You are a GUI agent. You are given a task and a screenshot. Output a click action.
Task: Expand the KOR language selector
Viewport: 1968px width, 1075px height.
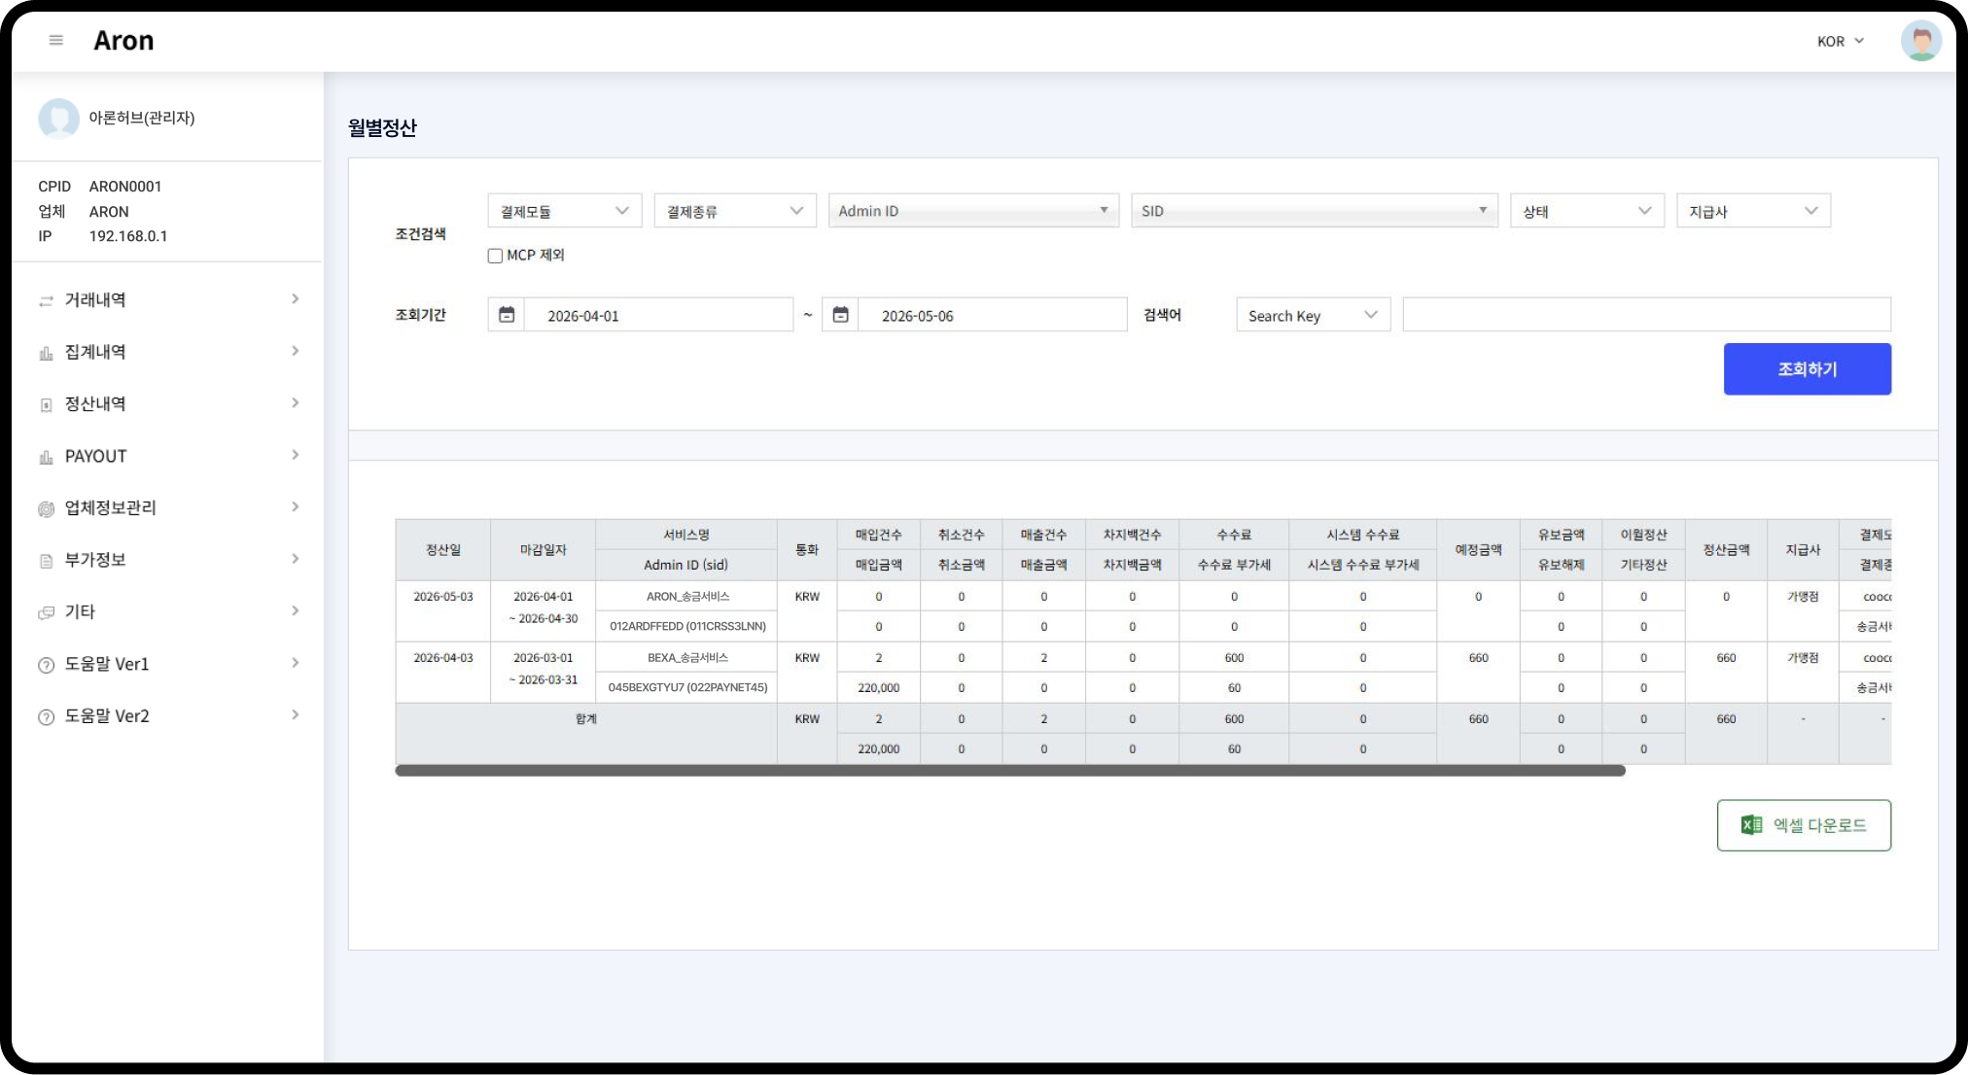[x=1841, y=42]
